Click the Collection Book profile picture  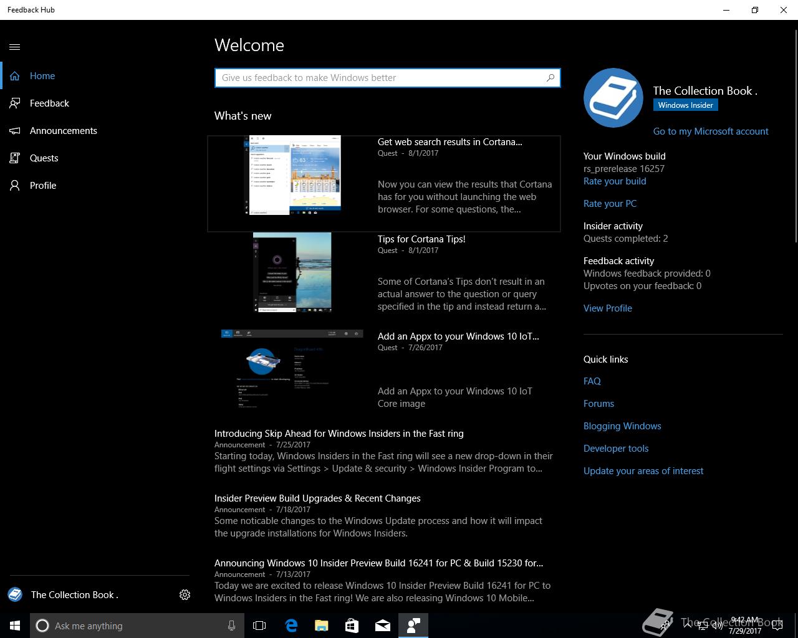613,98
